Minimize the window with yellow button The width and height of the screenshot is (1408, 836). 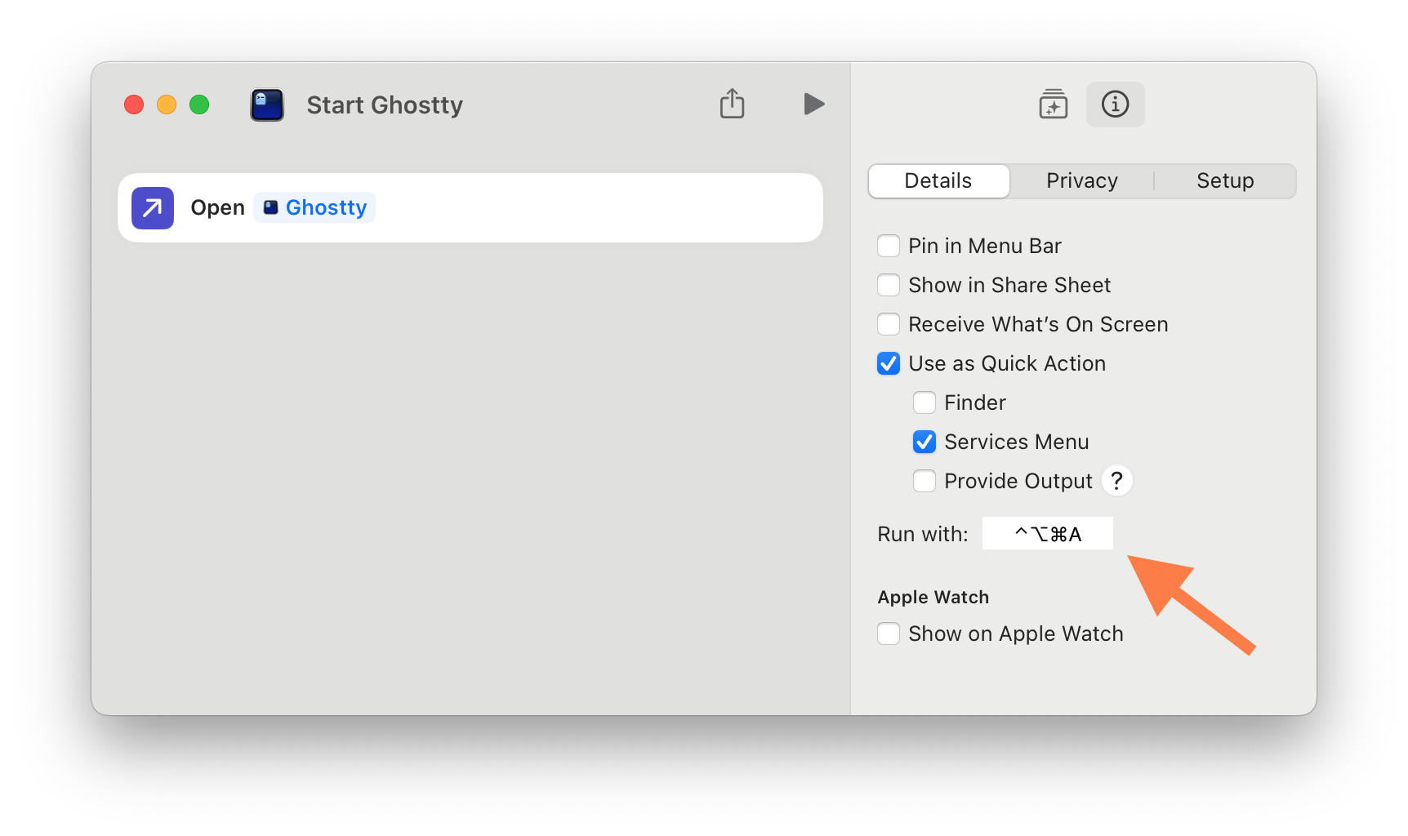[x=167, y=104]
